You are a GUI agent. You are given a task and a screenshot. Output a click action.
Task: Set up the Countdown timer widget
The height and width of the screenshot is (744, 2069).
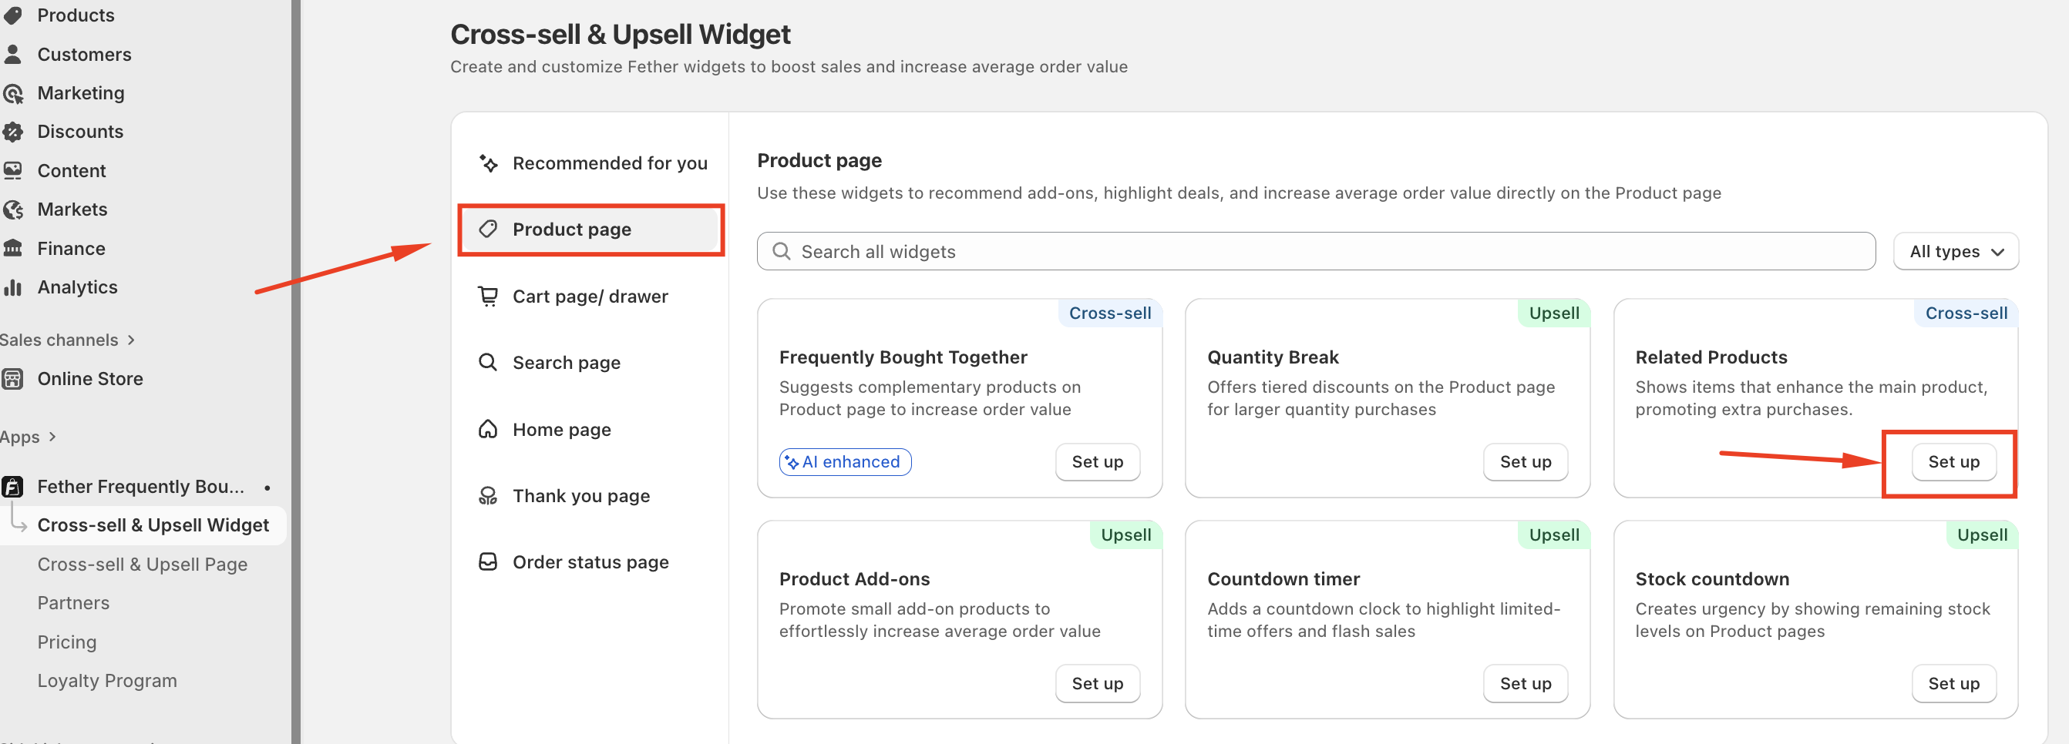pyautogui.click(x=1525, y=683)
